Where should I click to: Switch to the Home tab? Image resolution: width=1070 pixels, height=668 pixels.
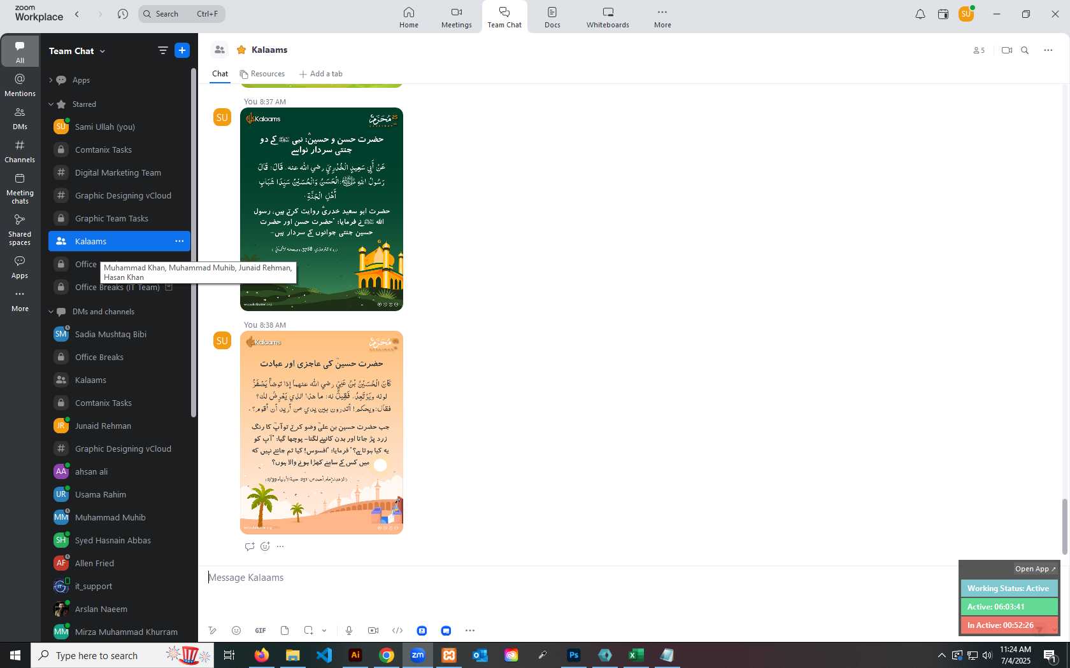click(x=409, y=17)
